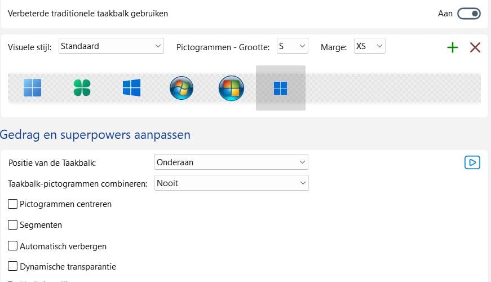Image resolution: width=491 pixels, height=282 pixels.
Task: Open the Marge dropdown showing XS
Action: [x=369, y=46]
